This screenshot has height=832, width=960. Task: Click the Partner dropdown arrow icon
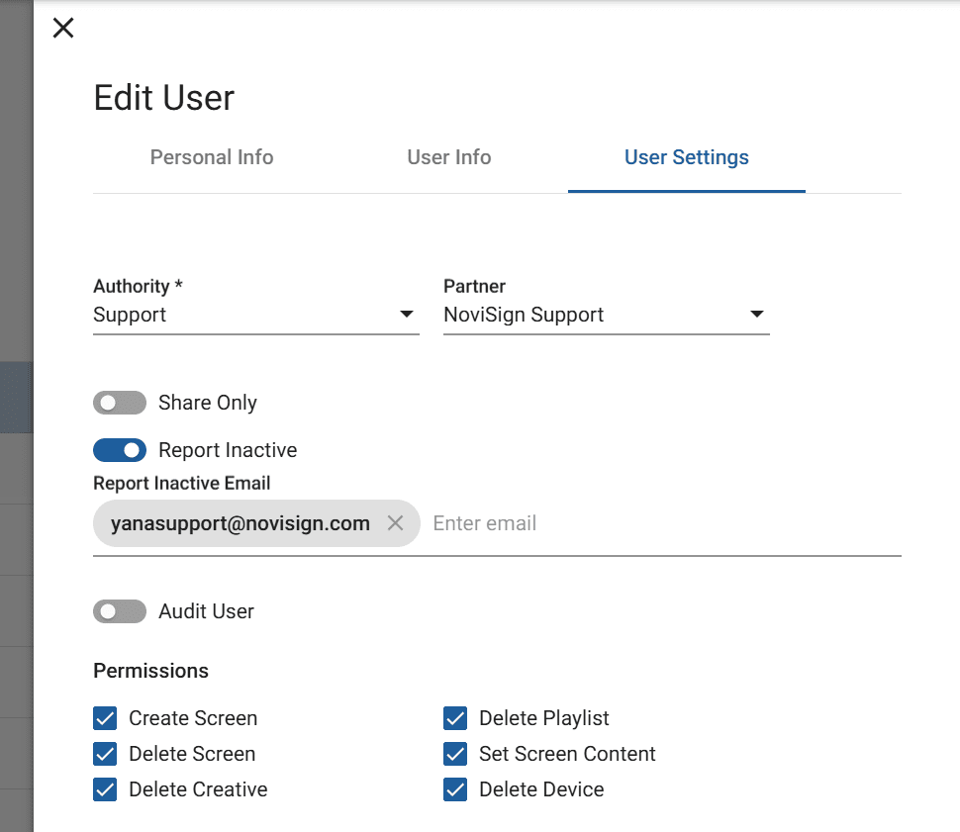(756, 315)
